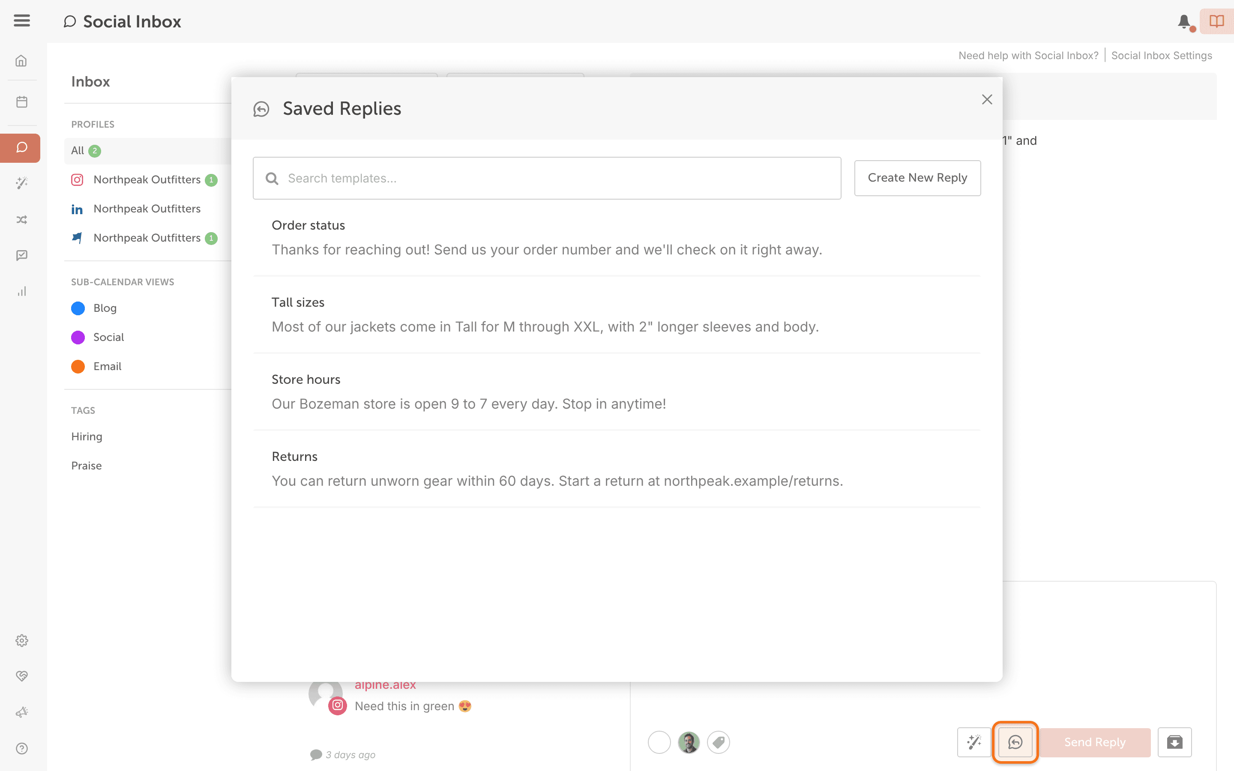Image resolution: width=1234 pixels, height=771 pixels.
Task: Open the shuffle requeue sidebar icon
Action: tap(21, 220)
